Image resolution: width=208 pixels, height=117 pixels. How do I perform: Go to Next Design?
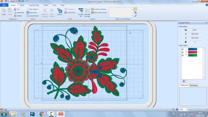click(52, 13)
